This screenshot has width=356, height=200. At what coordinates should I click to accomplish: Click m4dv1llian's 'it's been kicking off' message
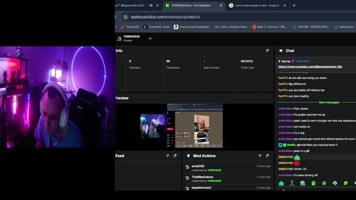pyautogui.click(x=305, y=175)
